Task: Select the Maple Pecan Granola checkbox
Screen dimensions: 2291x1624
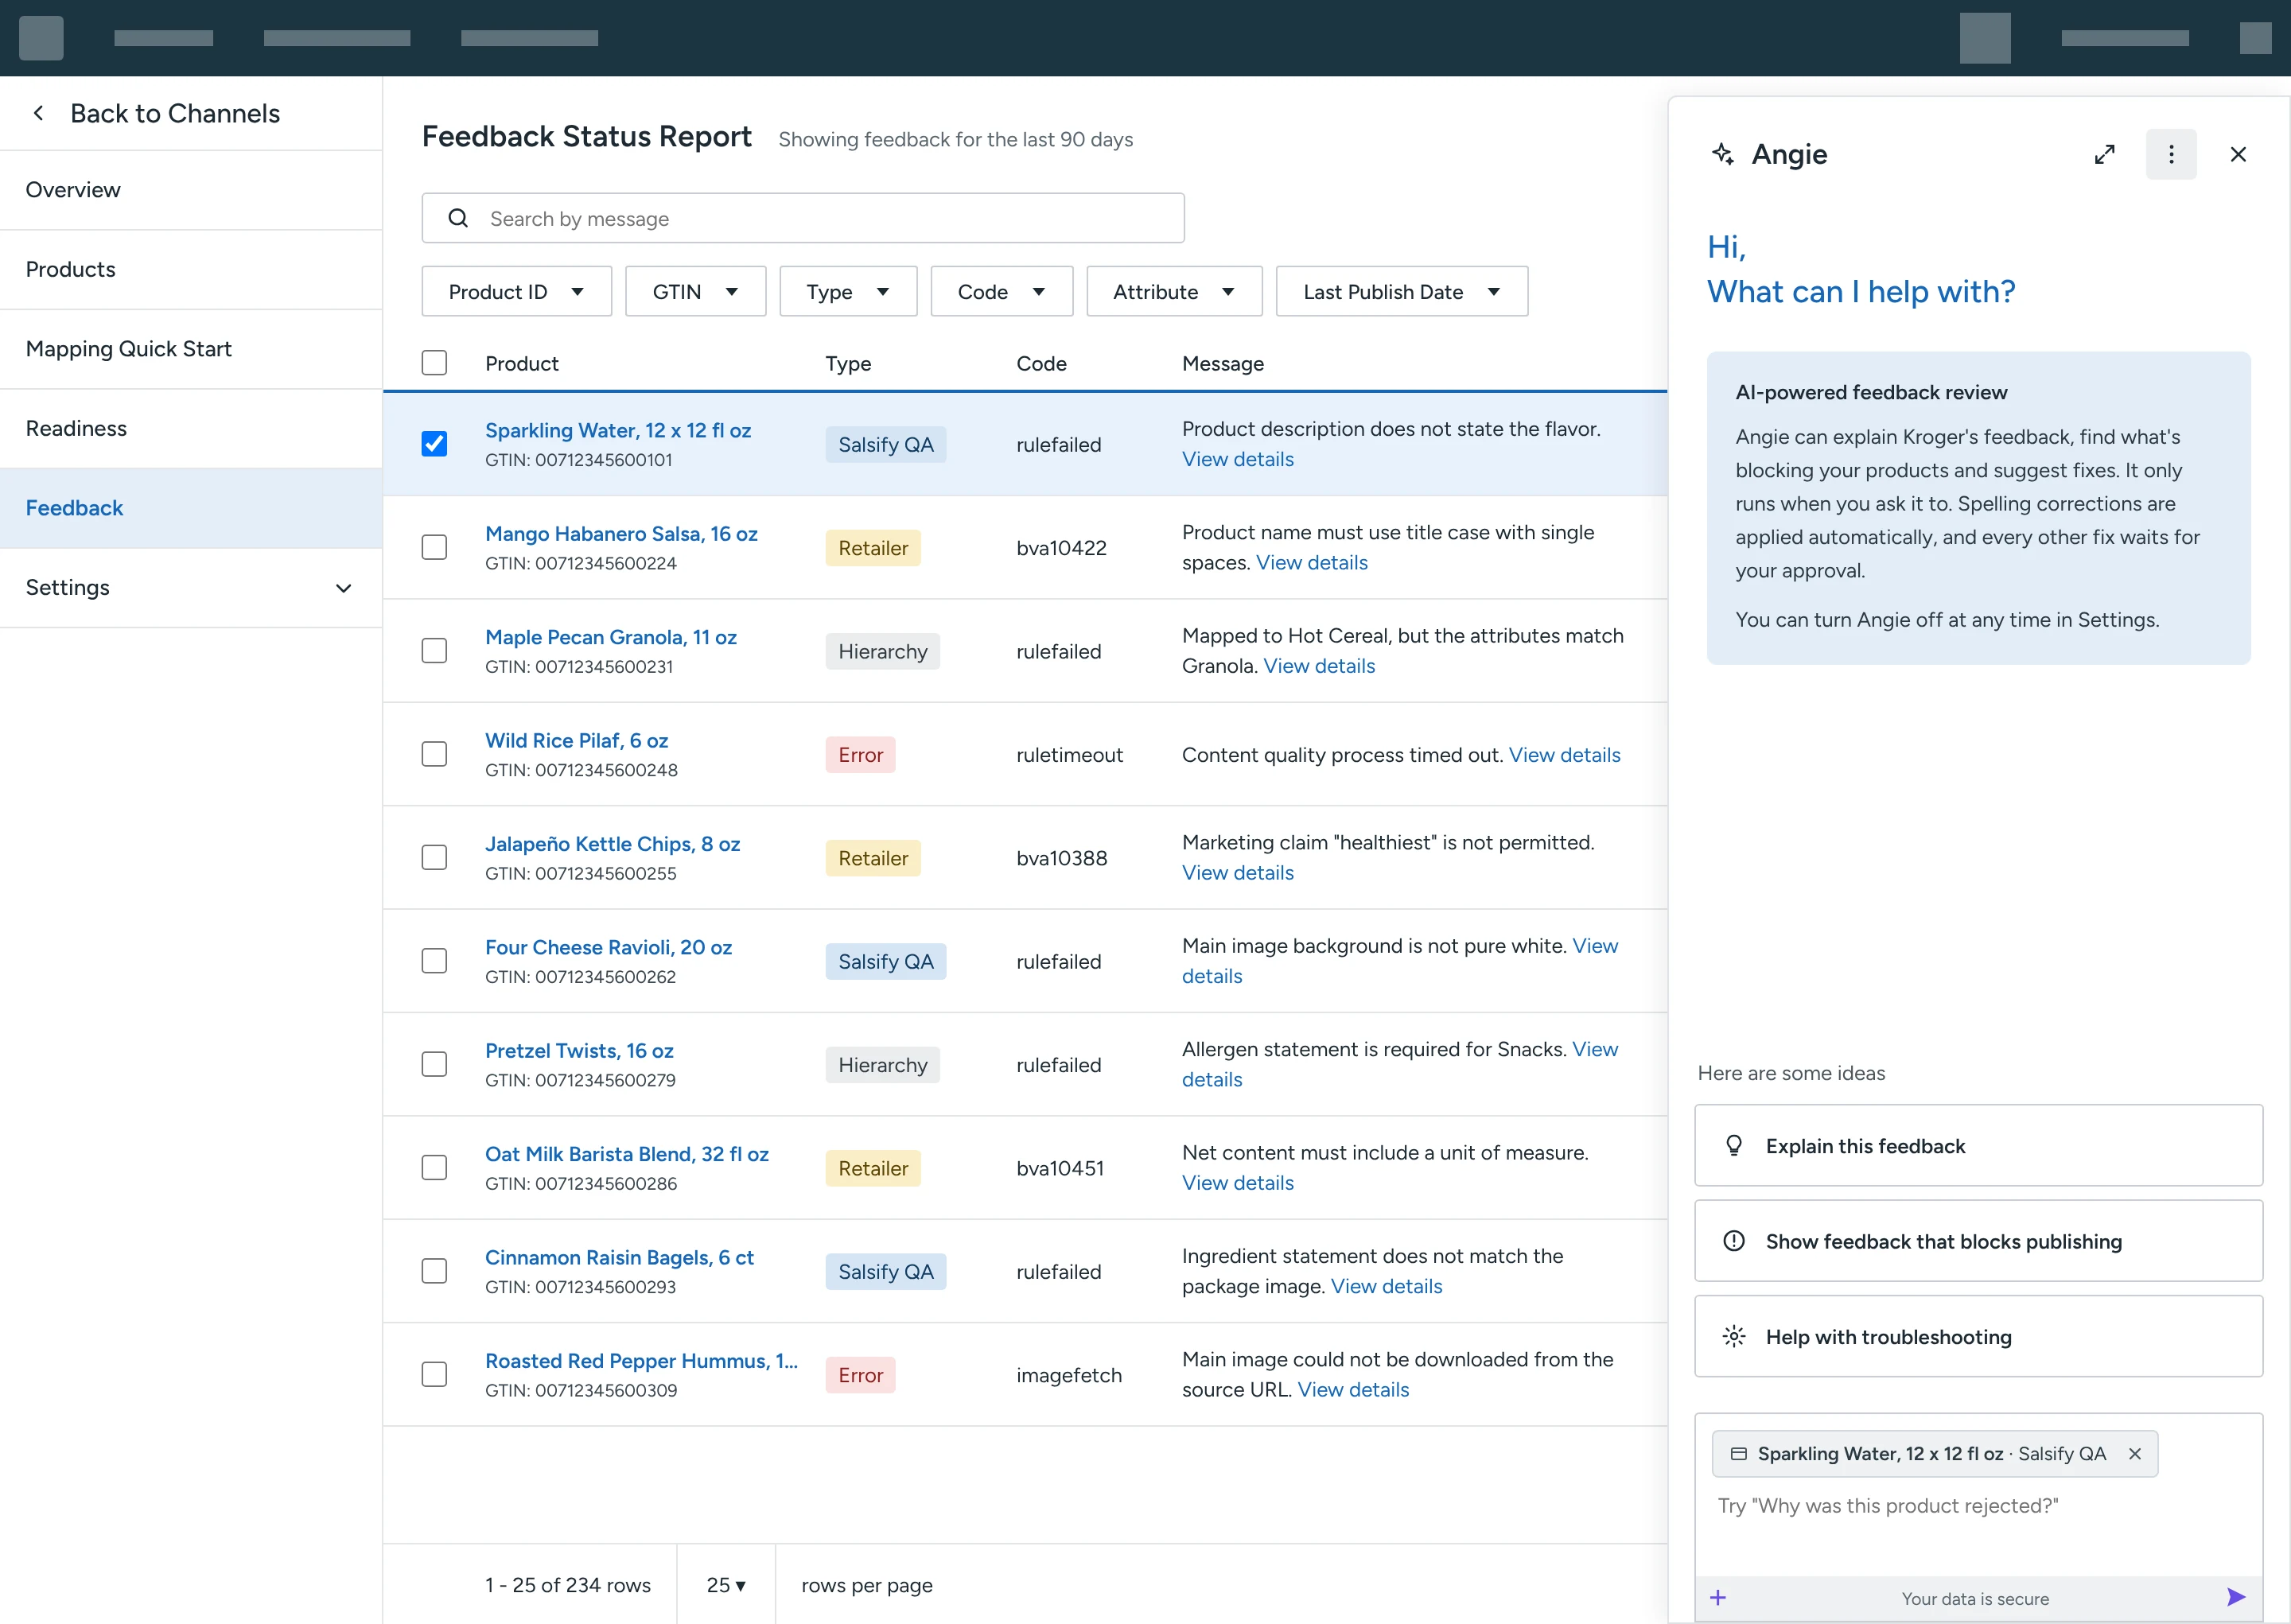Action: [x=434, y=651]
